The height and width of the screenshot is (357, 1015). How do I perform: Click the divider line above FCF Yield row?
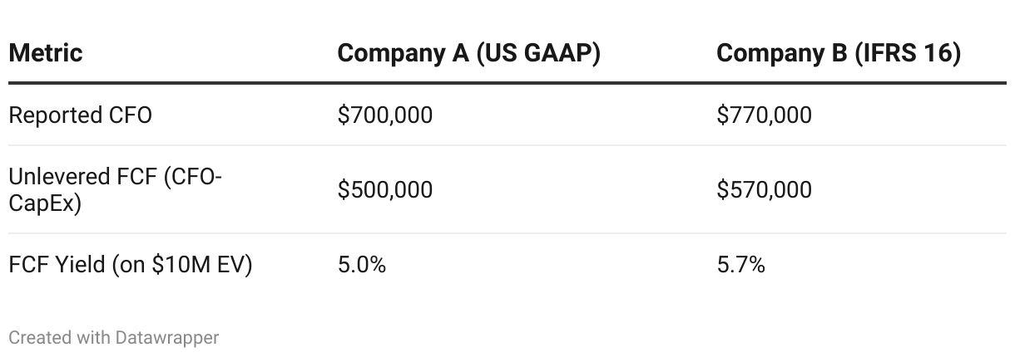tap(507, 233)
